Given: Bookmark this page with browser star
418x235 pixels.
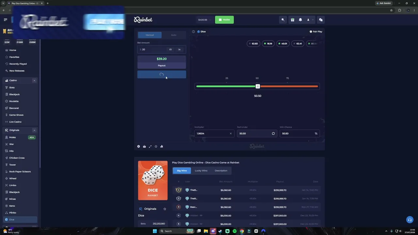Looking at the screenshot, I should [391, 10].
